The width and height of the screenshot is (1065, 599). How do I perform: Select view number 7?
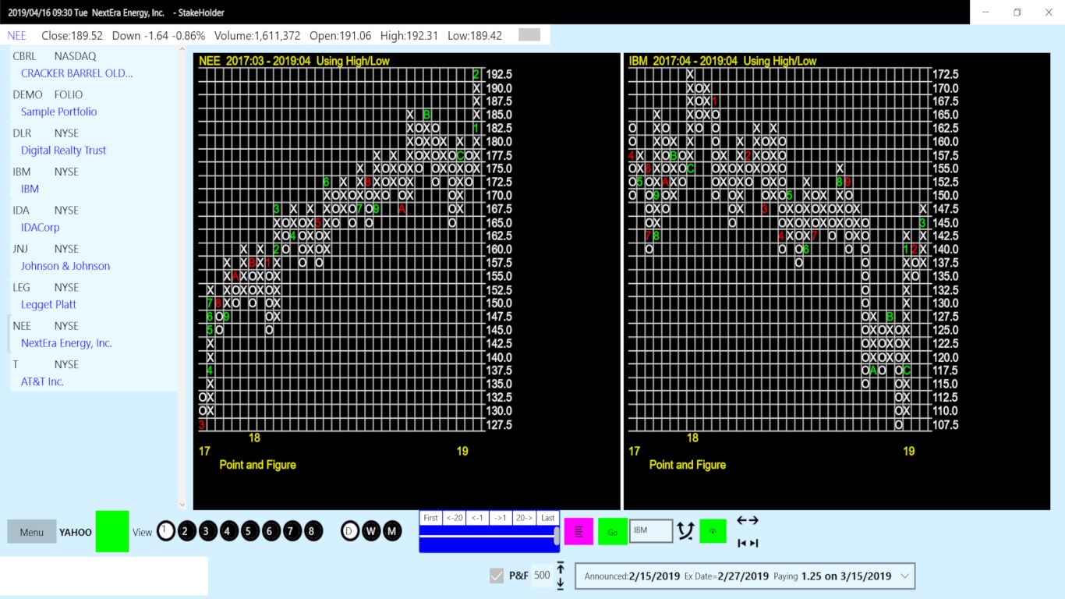(292, 531)
